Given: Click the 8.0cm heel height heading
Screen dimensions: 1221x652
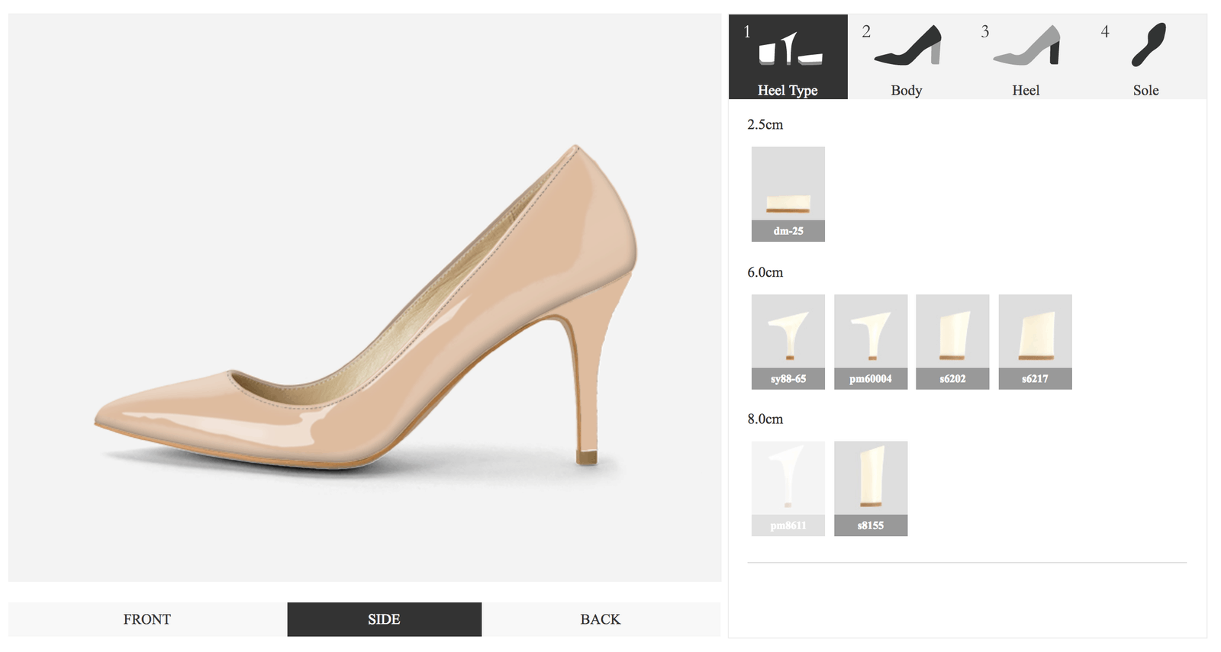Looking at the screenshot, I should pyautogui.click(x=765, y=419).
